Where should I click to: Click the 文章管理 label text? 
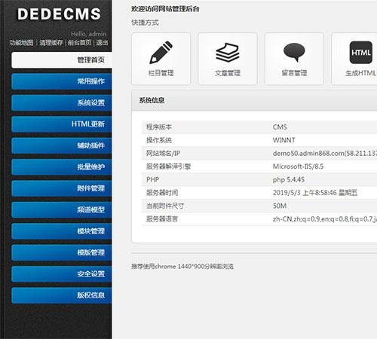[228, 73]
